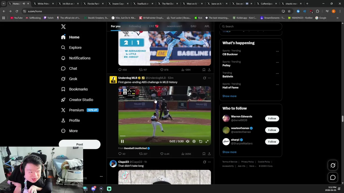Repost the Underdog MLB post with 227 reposts
This screenshot has height=193, width=344.
[x=143, y=154]
